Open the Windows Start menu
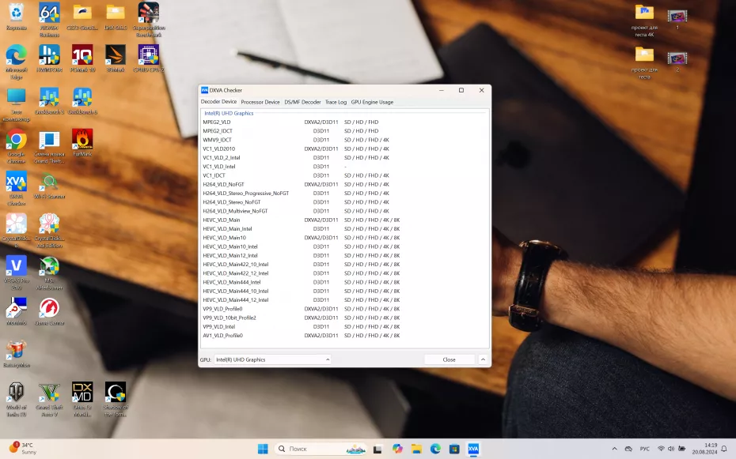Image resolution: width=736 pixels, height=459 pixels. [x=263, y=449]
